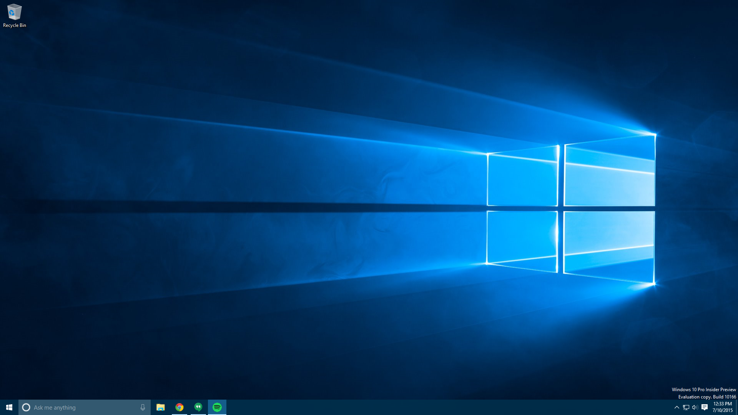The height and width of the screenshot is (415, 738).
Task: Activate the Cortana microphone icon
Action: pos(143,407)
